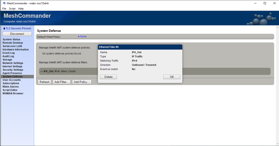
Task: Open the Help menu
Action: 21,9
